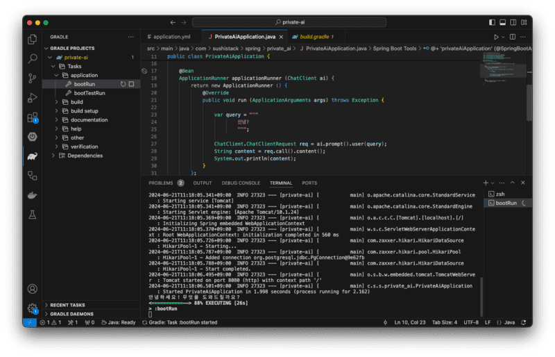Toggle the bottom panel layout button
The height and width of the screenshot is (357, 555).
click(x=502, y=22)
